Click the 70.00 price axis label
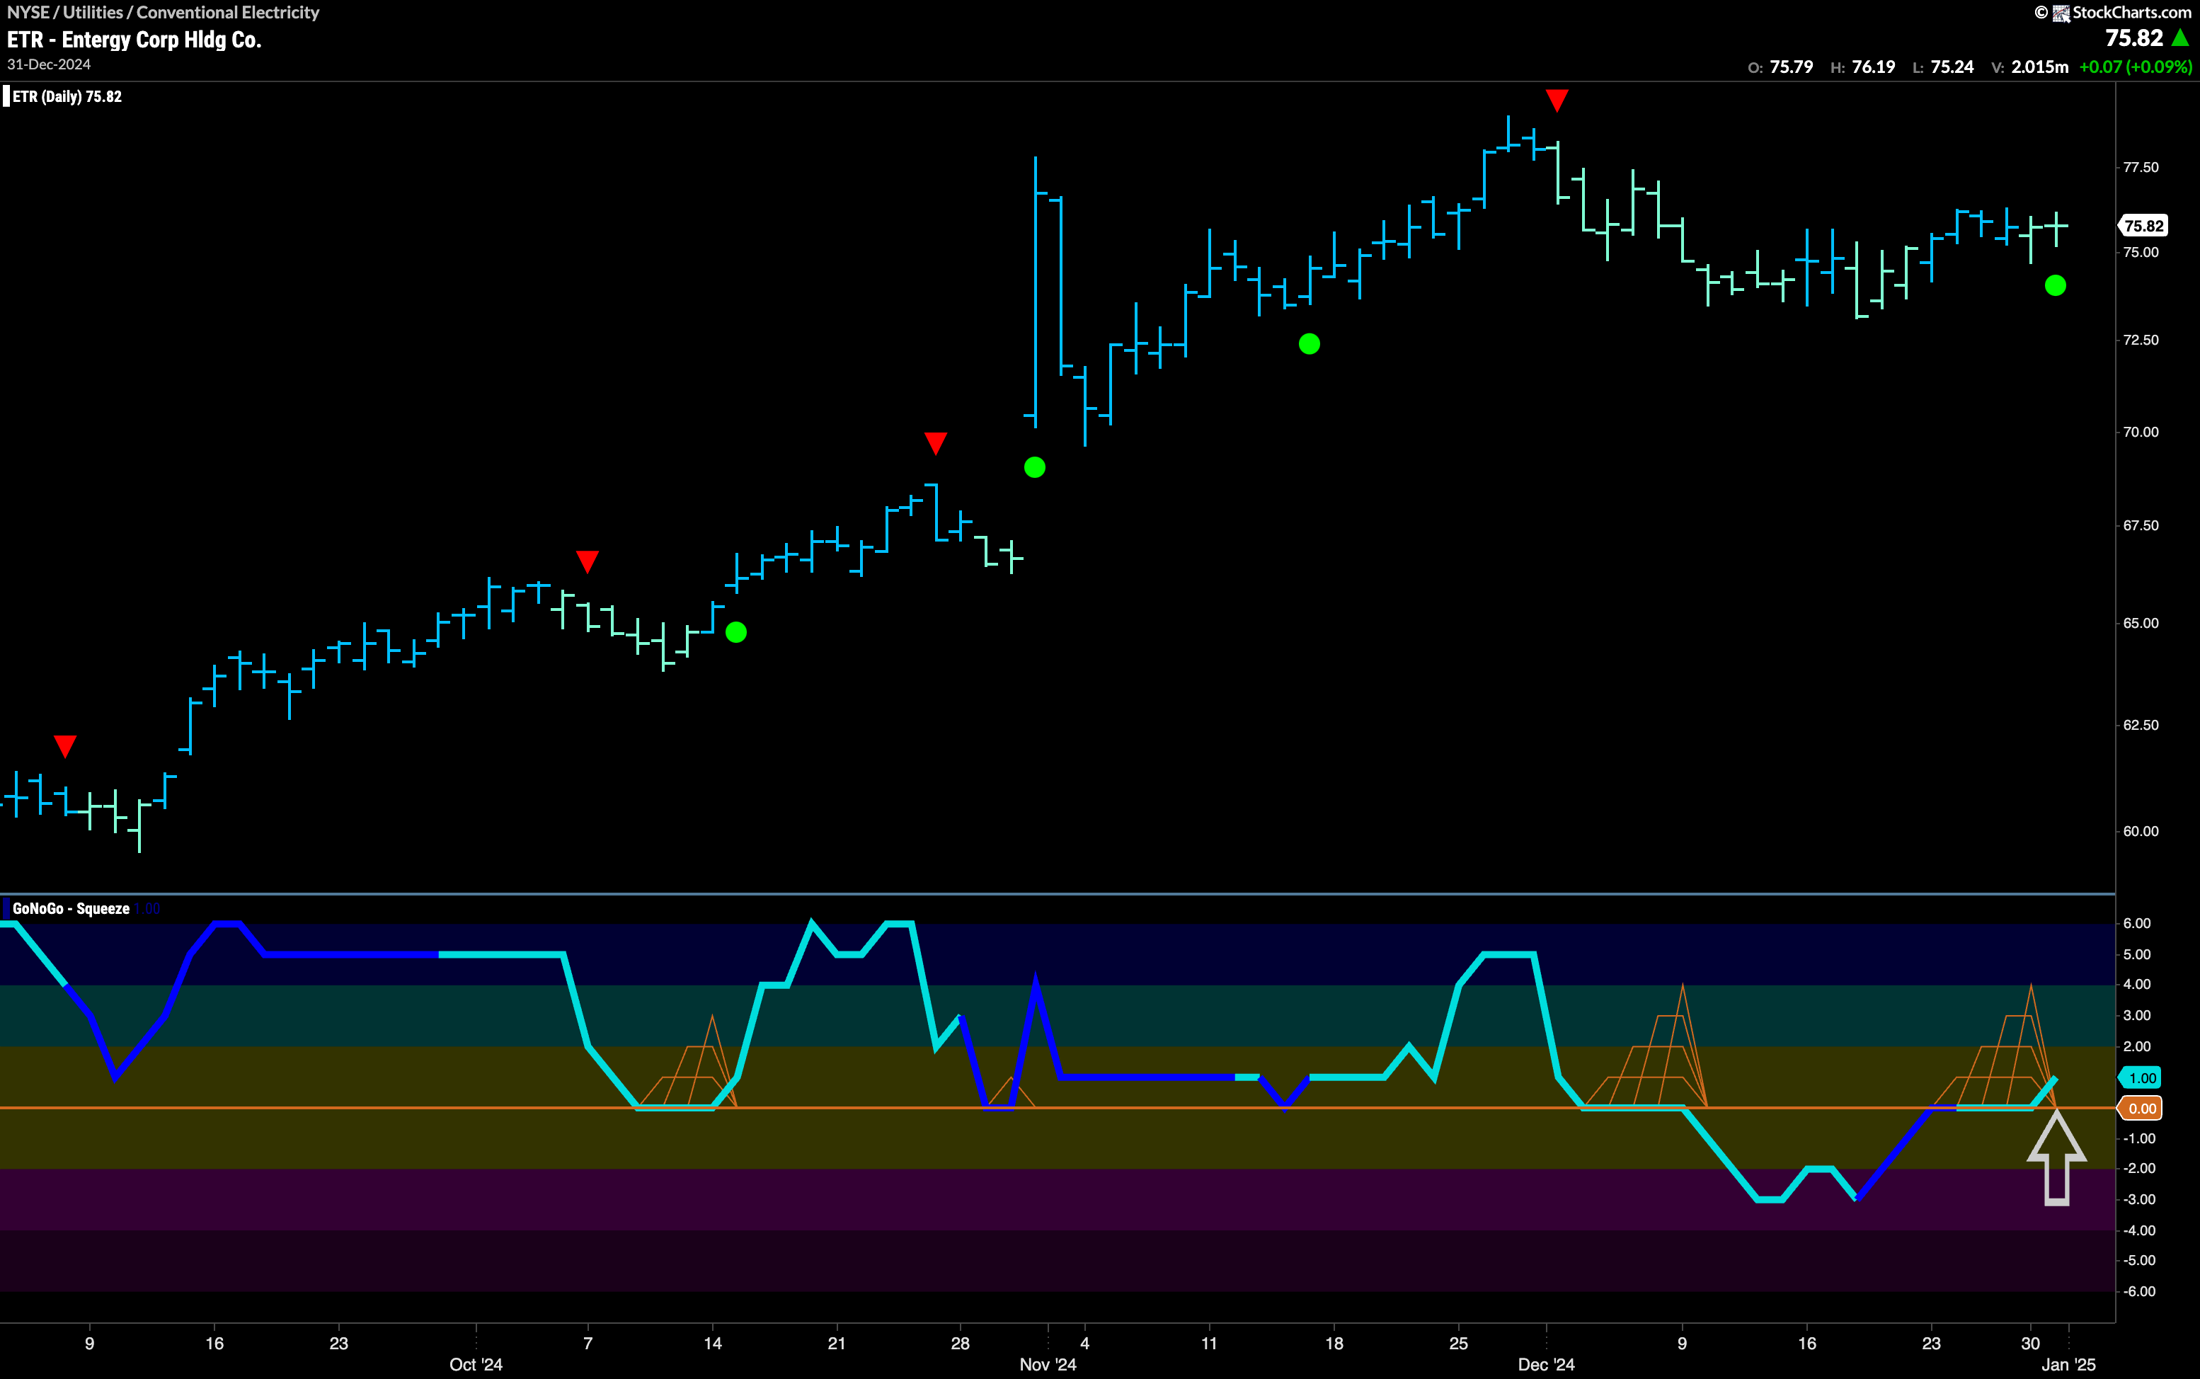 pyautogui.click(x=2140, y=431)
